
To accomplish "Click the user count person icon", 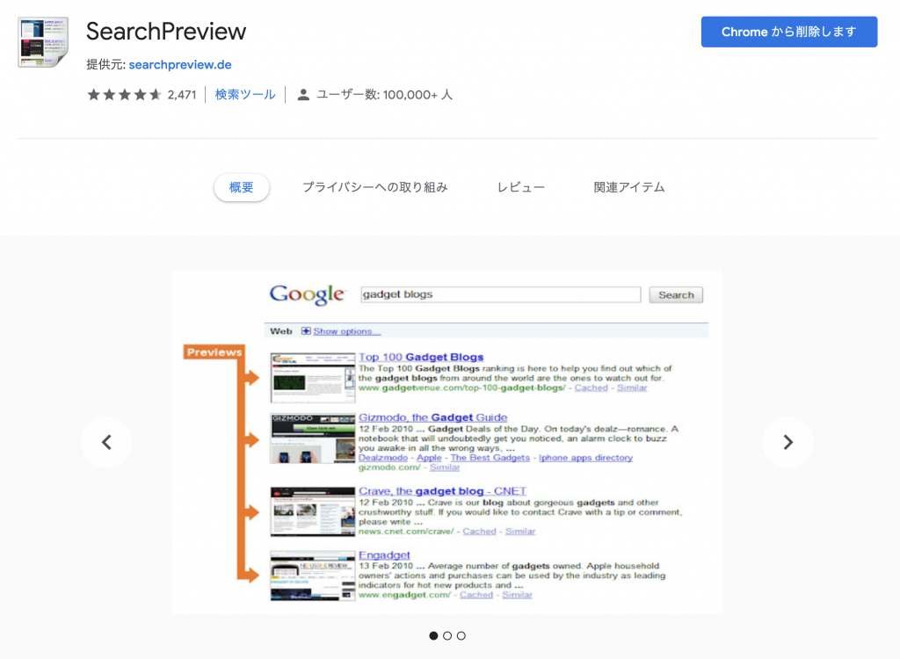I will point(303,95).
